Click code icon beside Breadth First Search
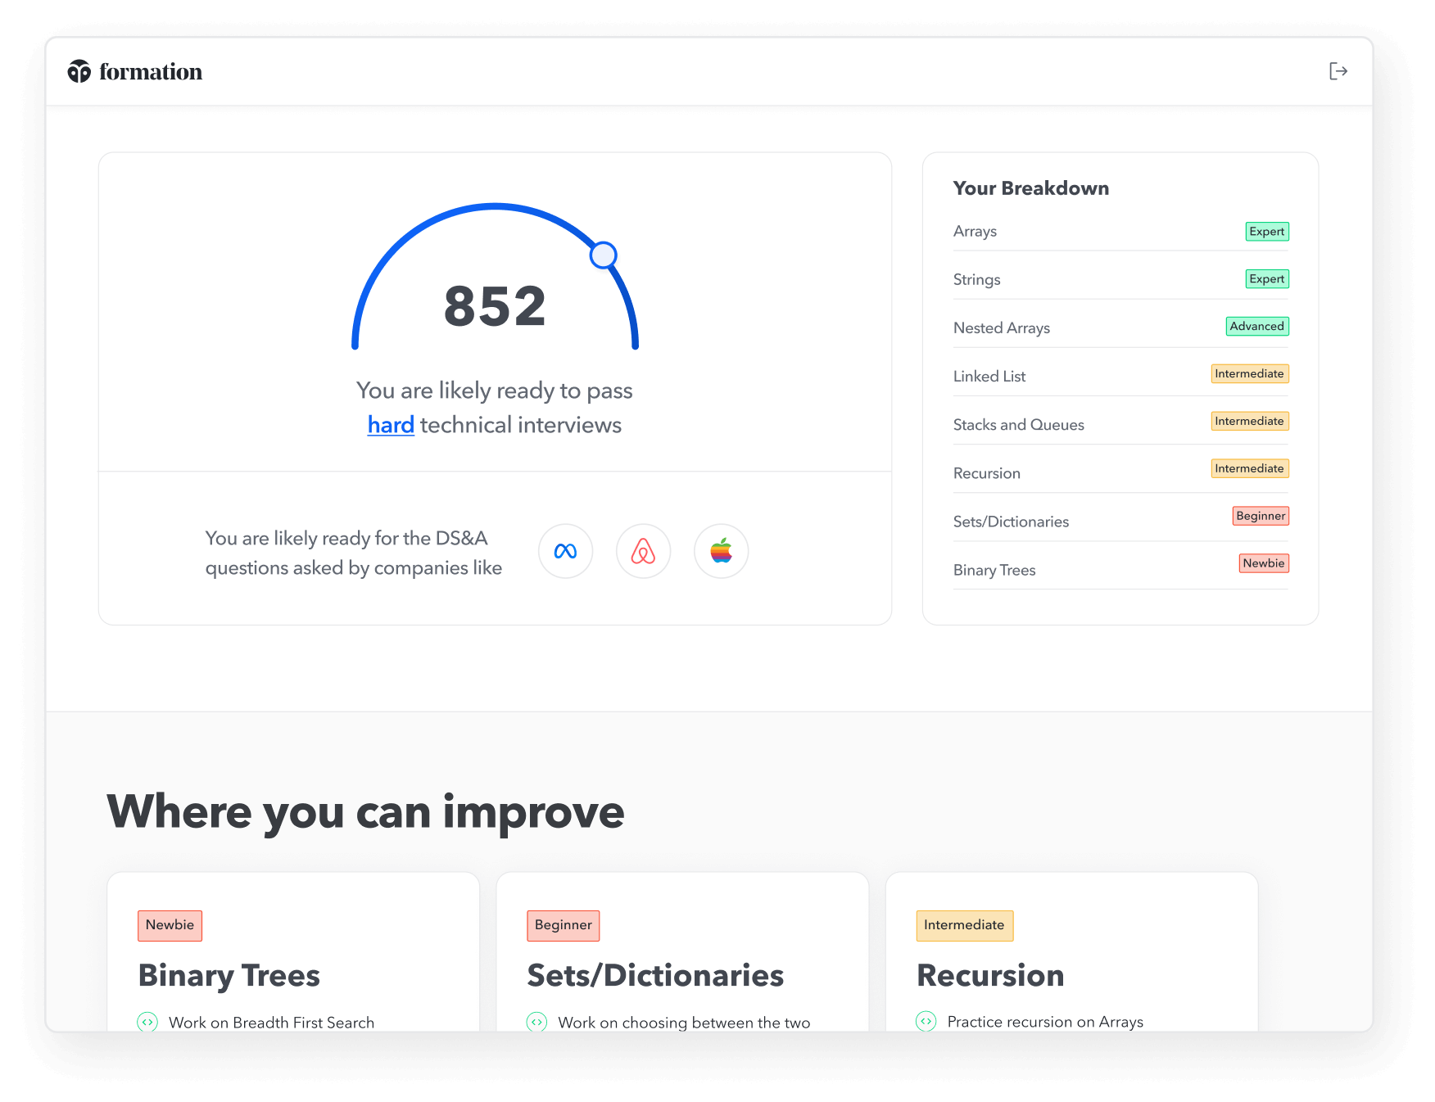This screenshot has height=1102, width=1435. click(x=147, y=1022)
